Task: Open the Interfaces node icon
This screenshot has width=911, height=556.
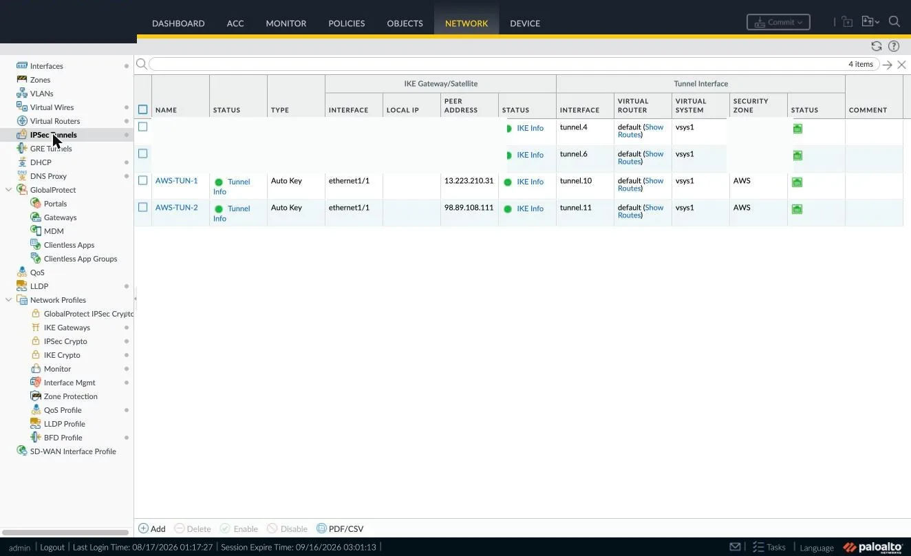Action: click(x=22, y=66)
